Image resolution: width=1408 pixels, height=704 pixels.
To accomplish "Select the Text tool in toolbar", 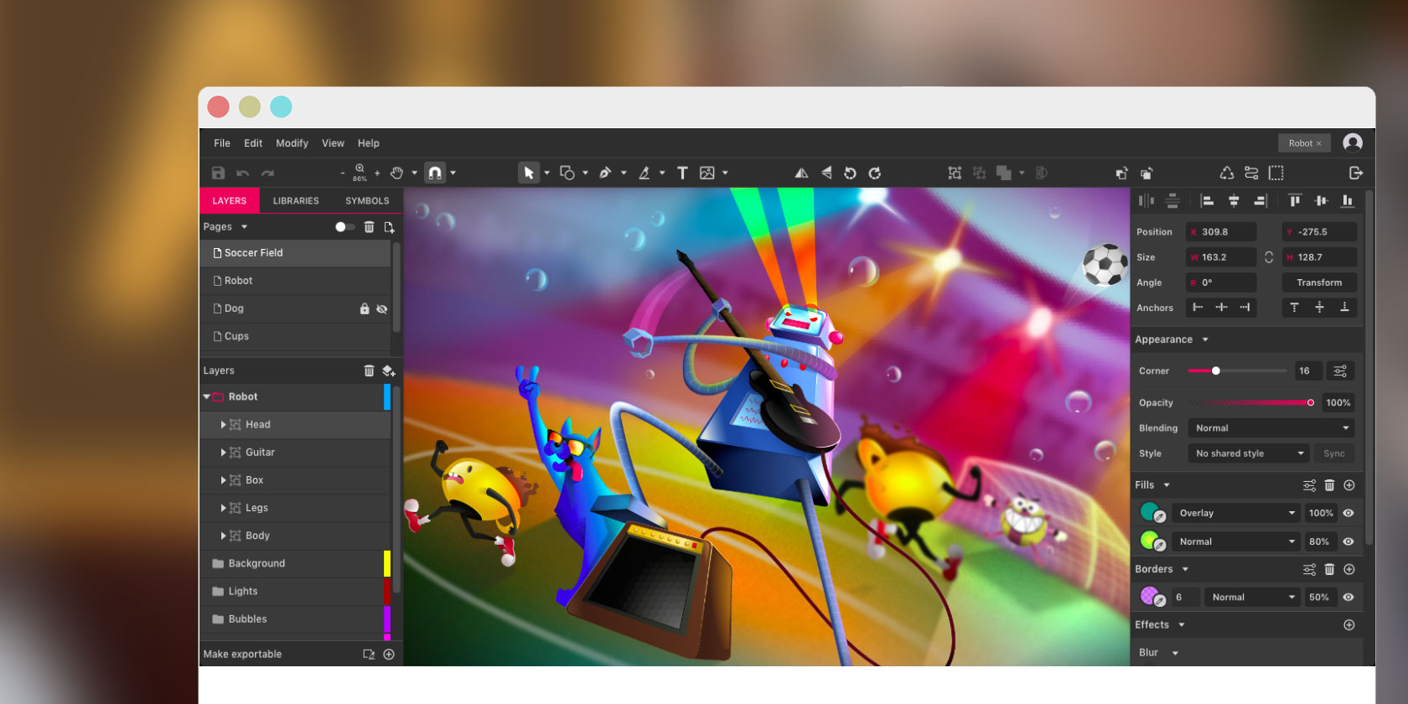I will [x=682, y=173].
